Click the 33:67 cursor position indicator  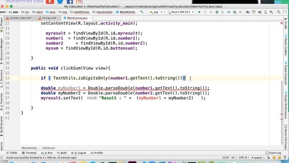pyautogui.click(x=225, y=158)
